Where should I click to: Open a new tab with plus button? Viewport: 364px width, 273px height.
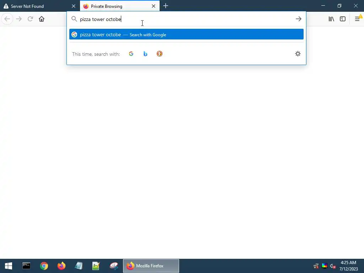point(166,6)
